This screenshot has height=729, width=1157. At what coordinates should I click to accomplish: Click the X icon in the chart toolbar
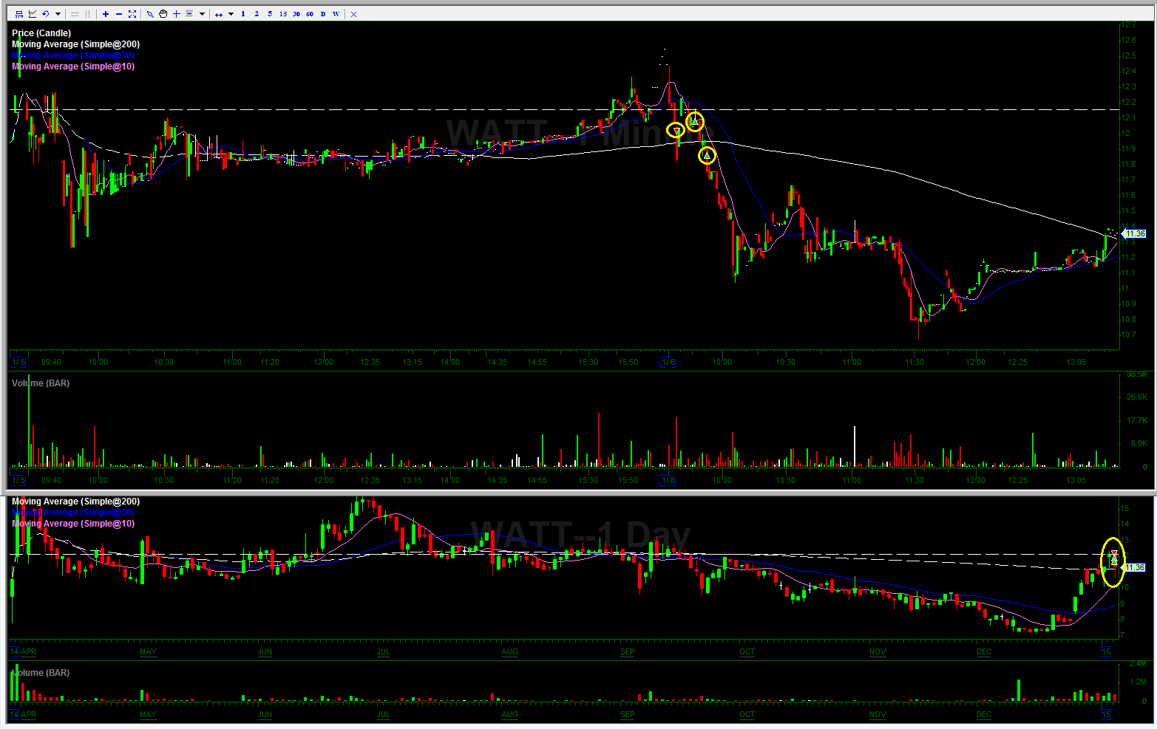tap(353, 14)
